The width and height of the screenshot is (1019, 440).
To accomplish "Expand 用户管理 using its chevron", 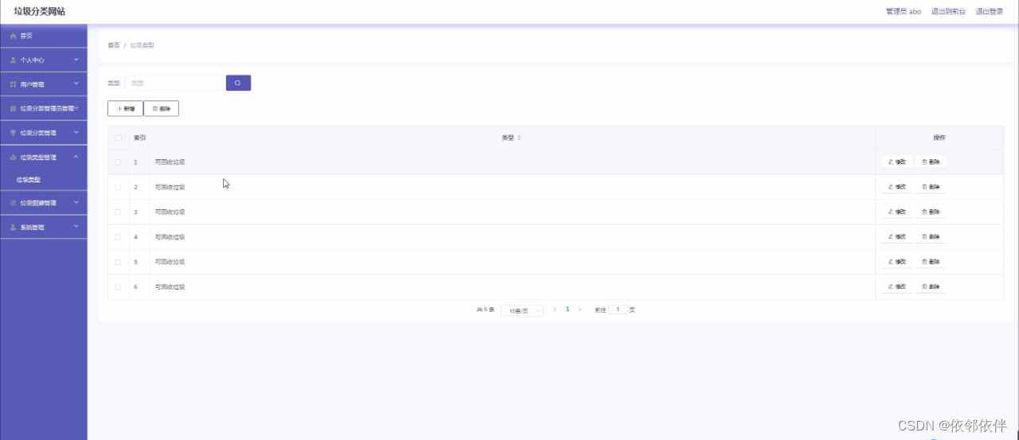I will (x=76, y=84).
